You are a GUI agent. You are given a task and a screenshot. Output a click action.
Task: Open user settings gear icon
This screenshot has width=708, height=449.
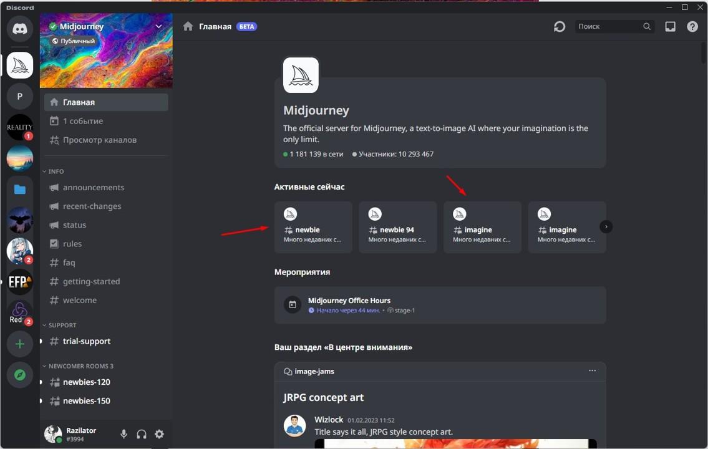click(x=160, y=434)
